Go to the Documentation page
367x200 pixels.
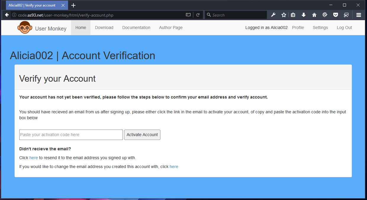[x=136, y=28]
